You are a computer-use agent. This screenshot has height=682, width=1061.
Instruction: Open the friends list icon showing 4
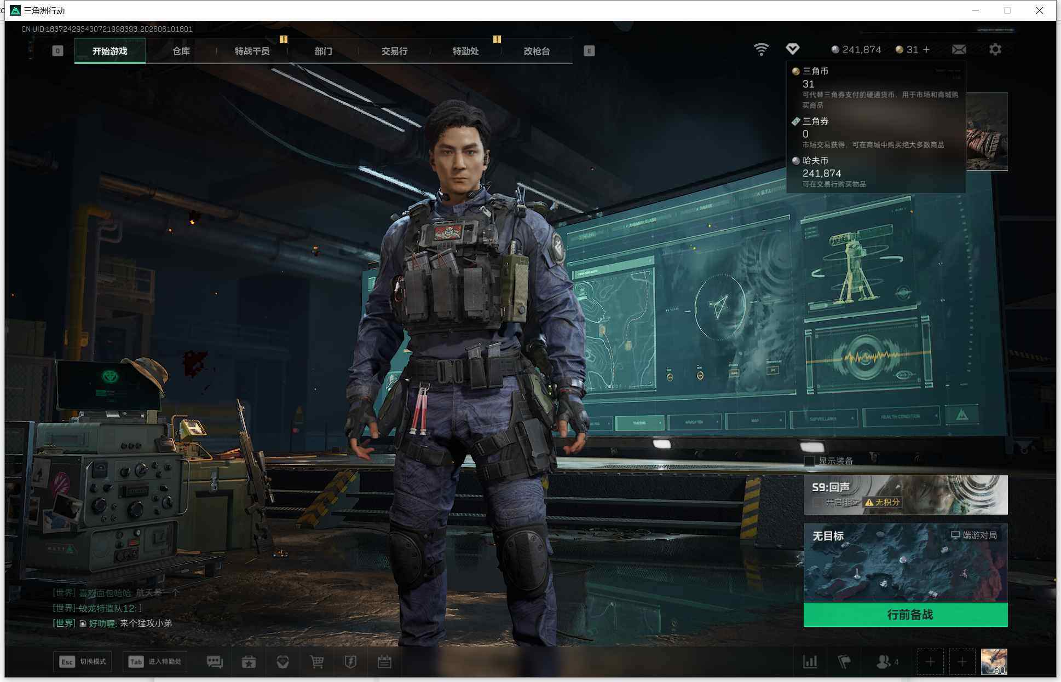point(887,662)
